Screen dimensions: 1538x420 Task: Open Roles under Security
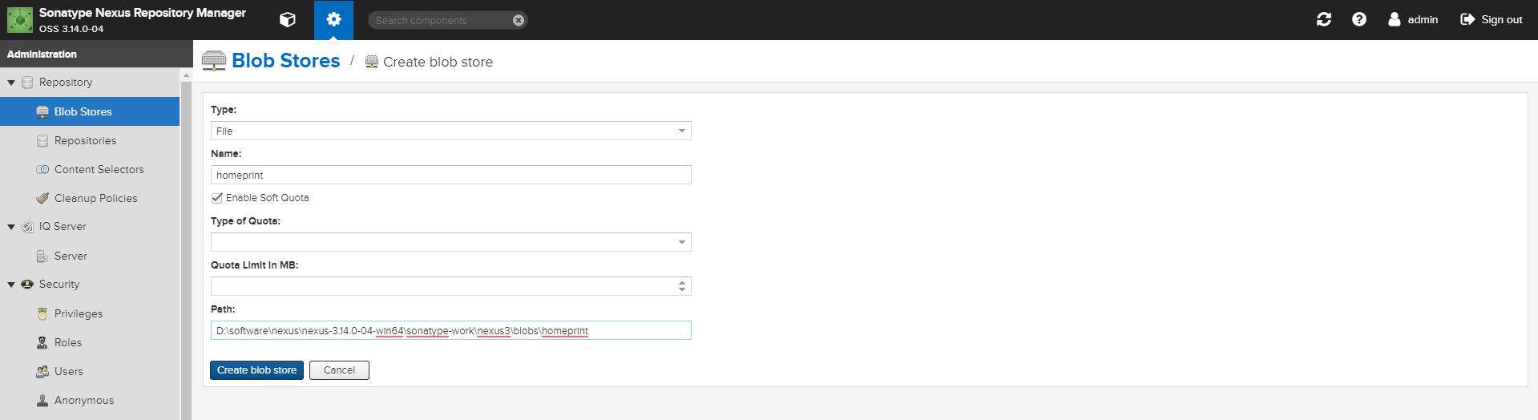[x=90, y=342]
